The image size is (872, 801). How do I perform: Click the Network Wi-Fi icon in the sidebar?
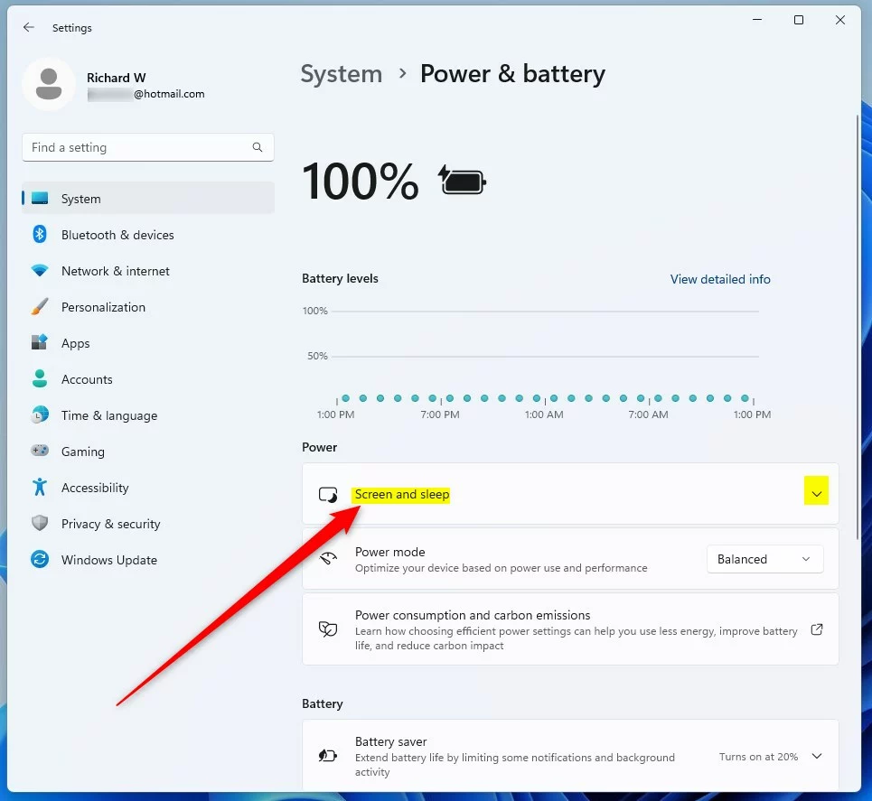[40, 271]
